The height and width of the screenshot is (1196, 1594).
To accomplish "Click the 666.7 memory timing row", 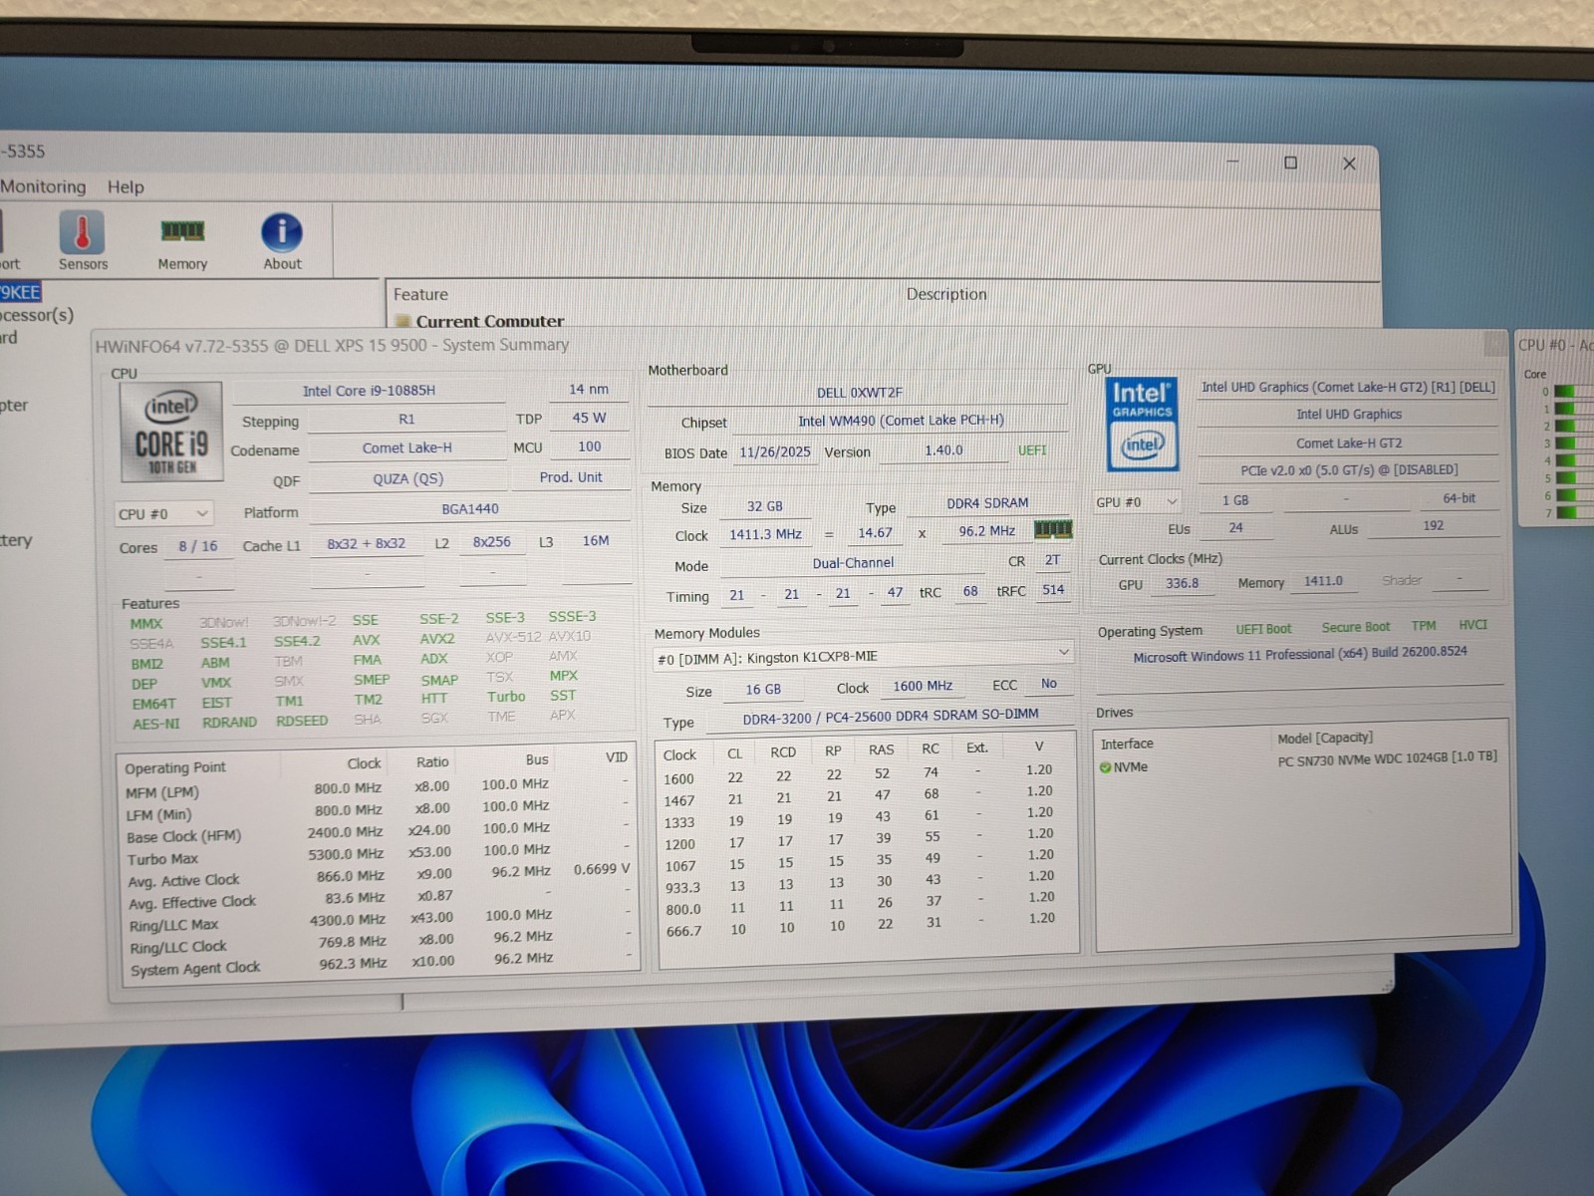I will (866, 928).
